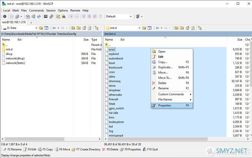Select the kodexplorer remote file
Viewport: 252px width, 158px height.
[116, 122]
